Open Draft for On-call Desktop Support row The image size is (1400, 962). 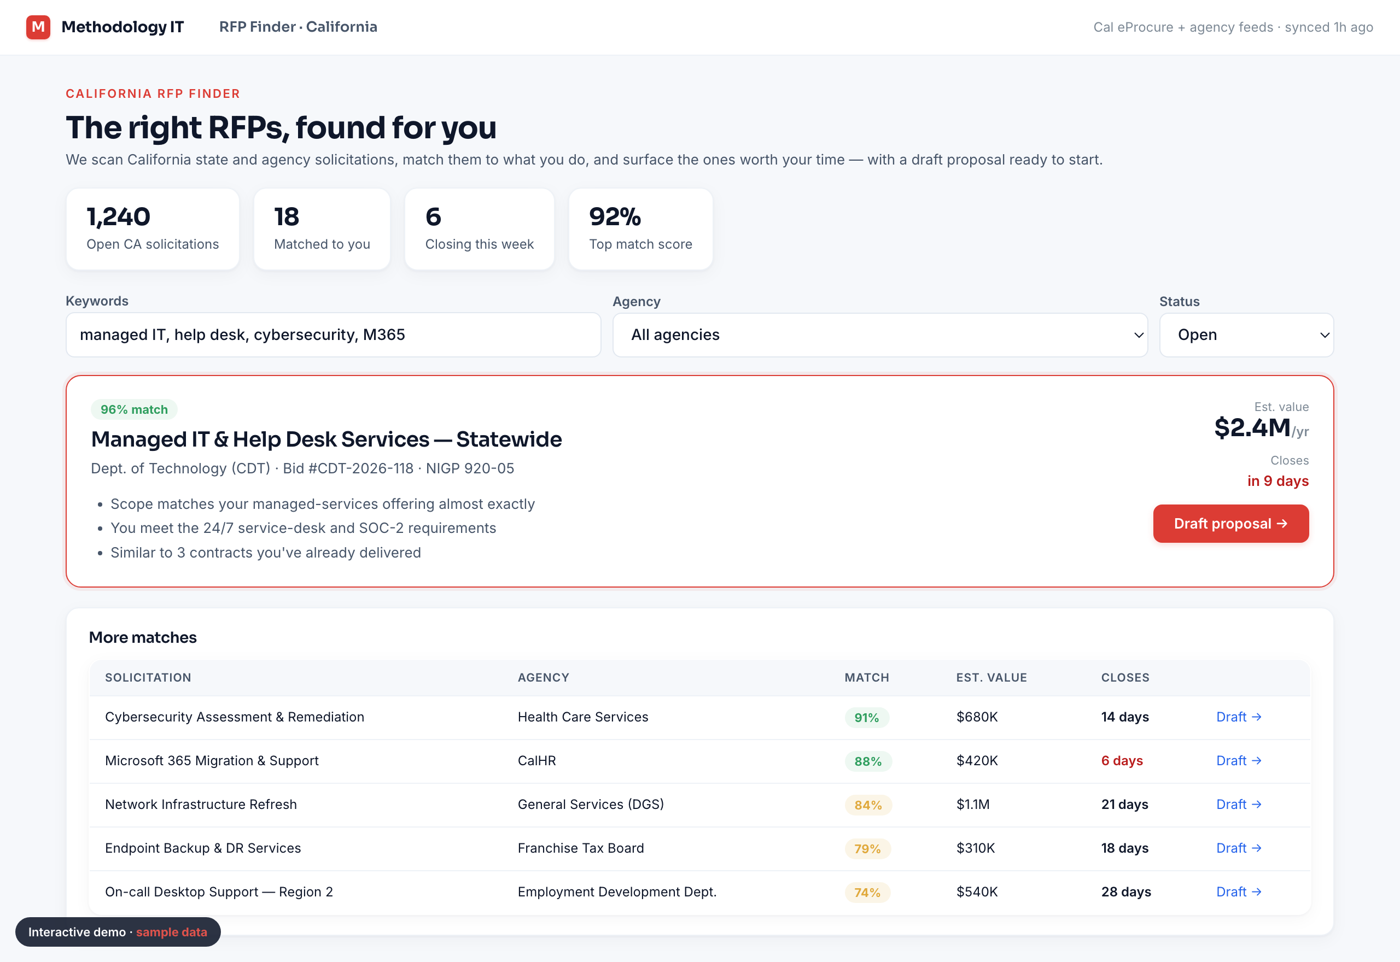(1239, 891)
